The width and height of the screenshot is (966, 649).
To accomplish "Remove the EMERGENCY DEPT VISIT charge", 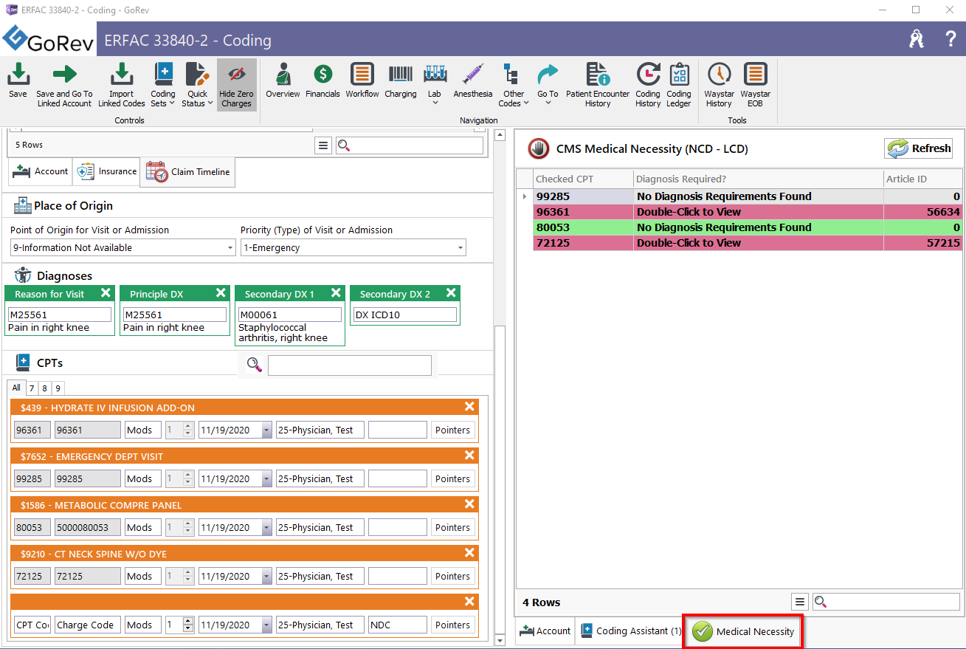I will [469, 456].
